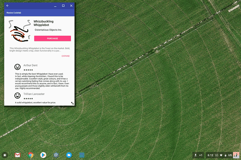The width and height of the screenshot is (241, 160).
Task: Click the screen cast tray icon
Action: click(x=217, y=155)
